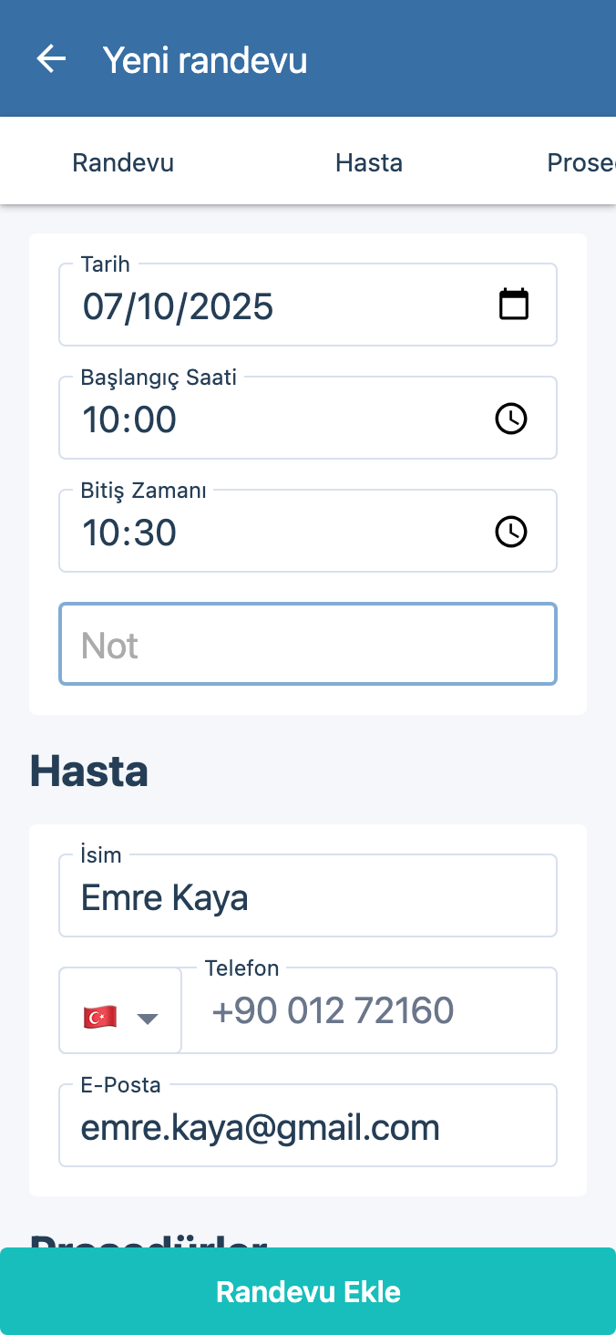The height and width of the screenshot is (1335, 616).
Task: Click the clock icon for Bitiş Zamanı
Action: (x=511, y=532)
